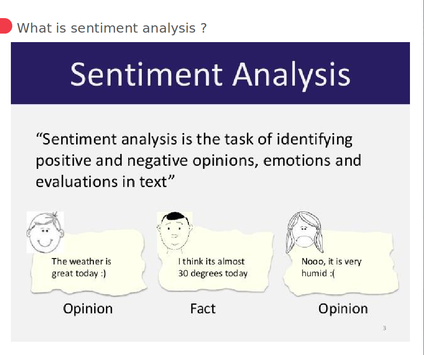
Task: Click the "The weather is great today :)" note
Action: tap(82, 267)
